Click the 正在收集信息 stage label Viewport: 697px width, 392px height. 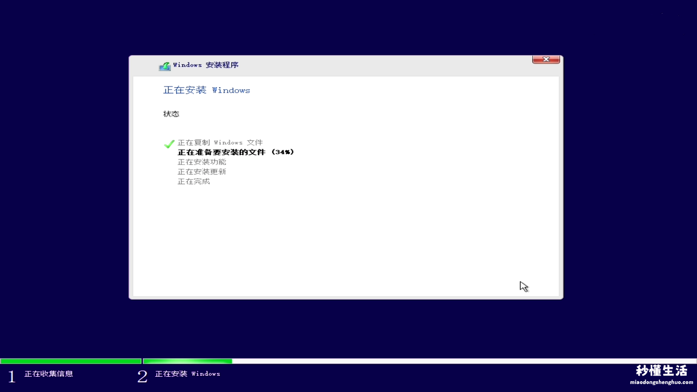[x=48, y=374]
